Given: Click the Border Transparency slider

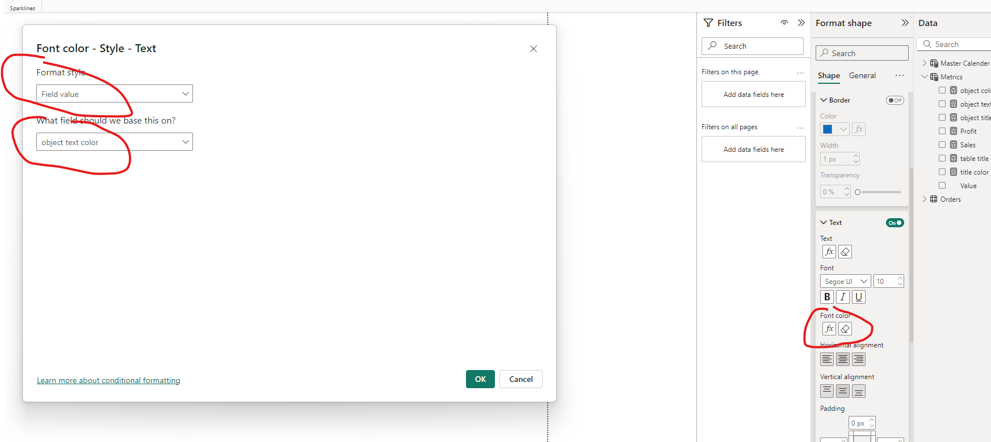Looking at the screenshot, I should click(x=879, y=192).
